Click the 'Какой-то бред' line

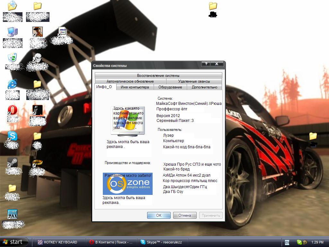pos(176,169)
